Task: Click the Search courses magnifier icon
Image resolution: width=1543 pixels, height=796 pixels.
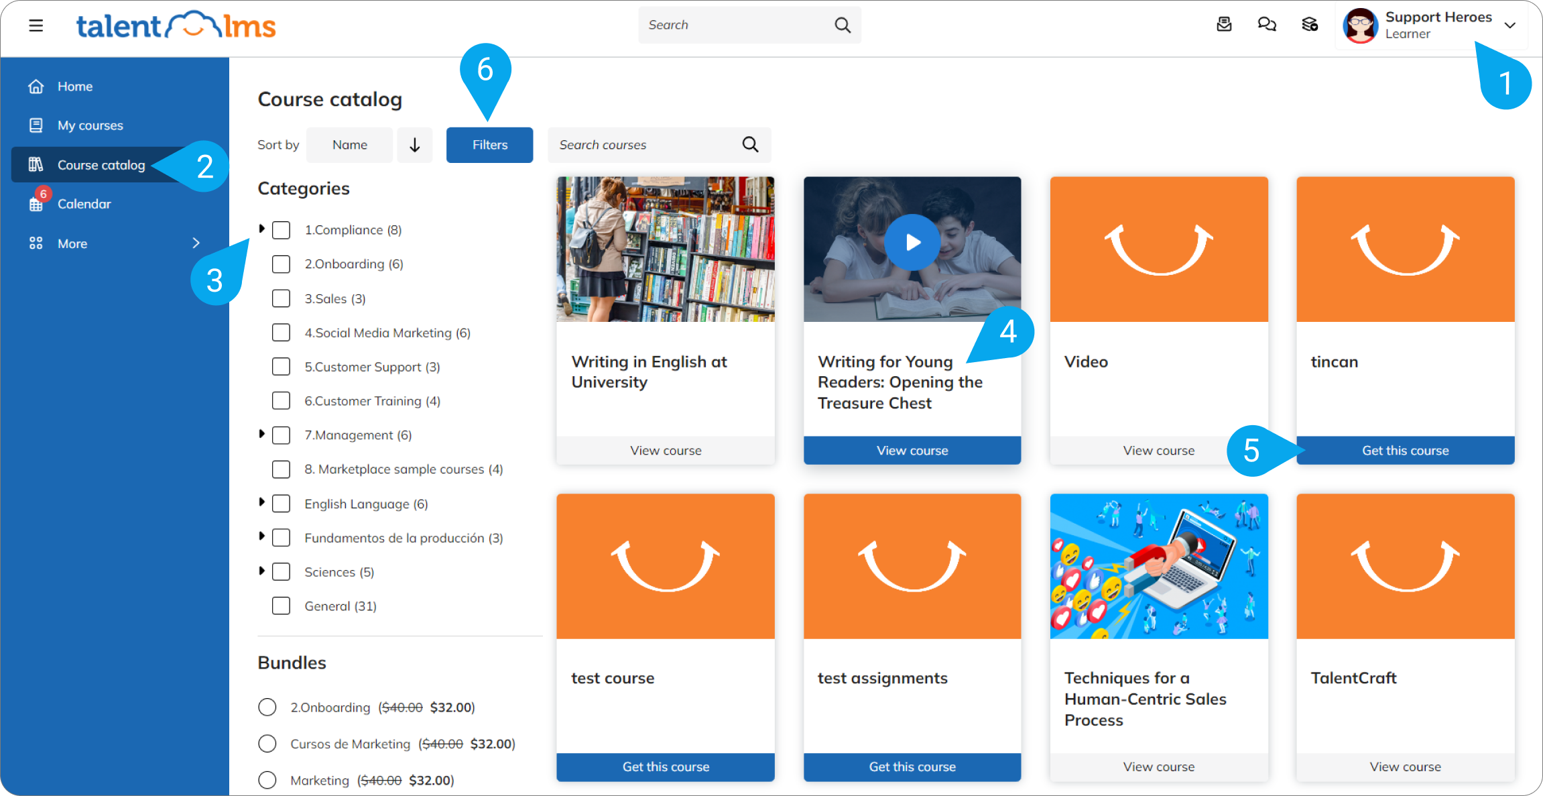Action: click(x=750, y=145)
